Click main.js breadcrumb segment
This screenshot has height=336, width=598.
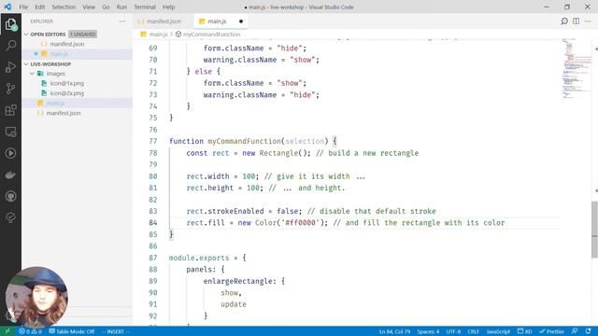(x=158, y=35)
